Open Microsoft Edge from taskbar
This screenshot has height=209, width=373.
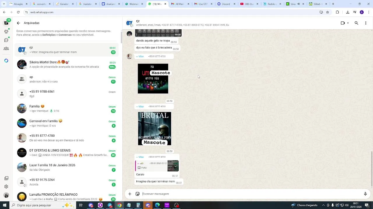point(157,205)
